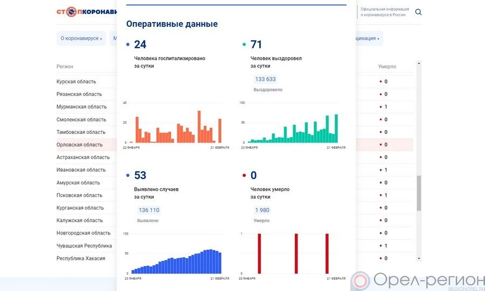Click the Орел-регион watermark logo
Viewport: 485px width, 291px height.
[417, 280]
